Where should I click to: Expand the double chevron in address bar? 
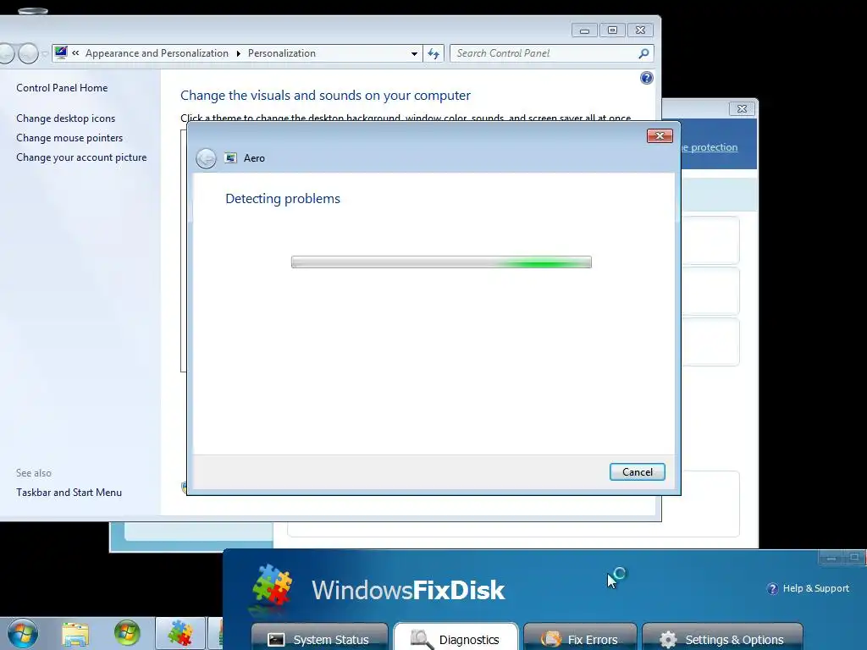pyautogui.click(x=75, y=53)
